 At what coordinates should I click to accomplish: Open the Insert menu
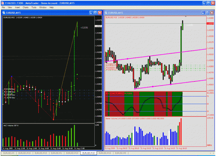point(17,8)
